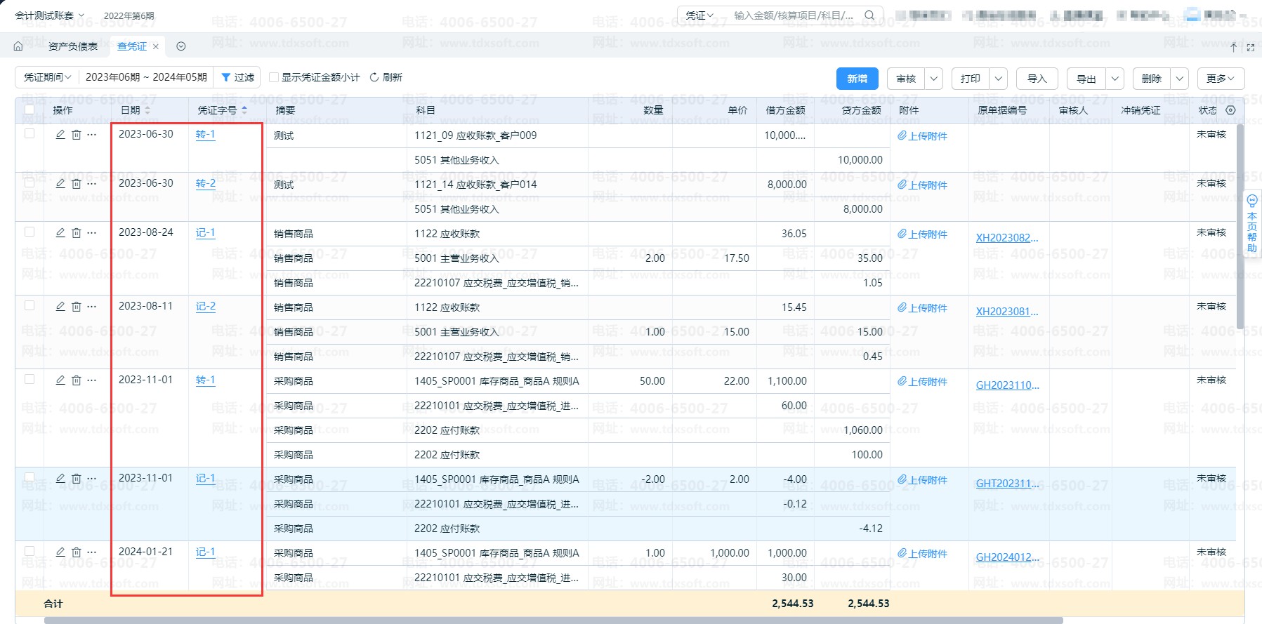Screen dimensions: 1262x624
Task: Expand the 审核 dropdown arrow
Action: 933,79
